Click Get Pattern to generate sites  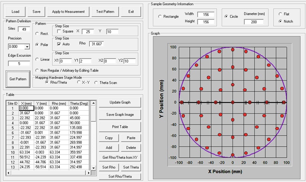pos(18,79)
